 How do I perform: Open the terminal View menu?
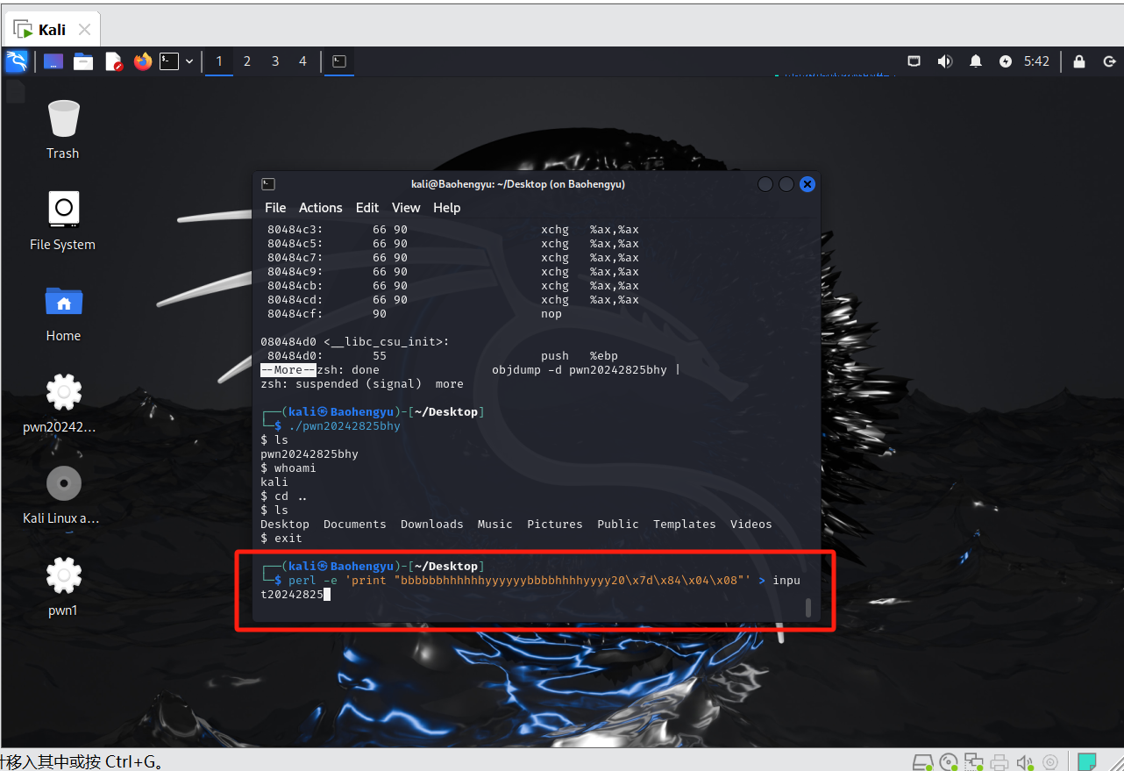click(x=406, y=208)
